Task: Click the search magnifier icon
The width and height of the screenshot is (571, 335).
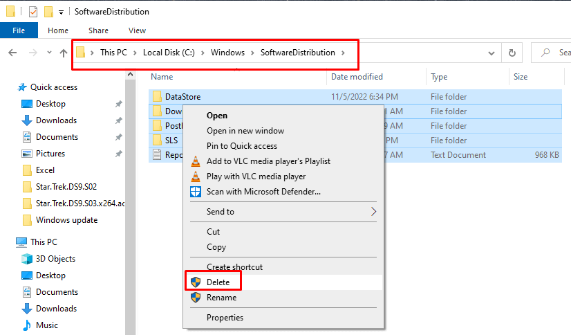Action: click(x=546, y=53)
